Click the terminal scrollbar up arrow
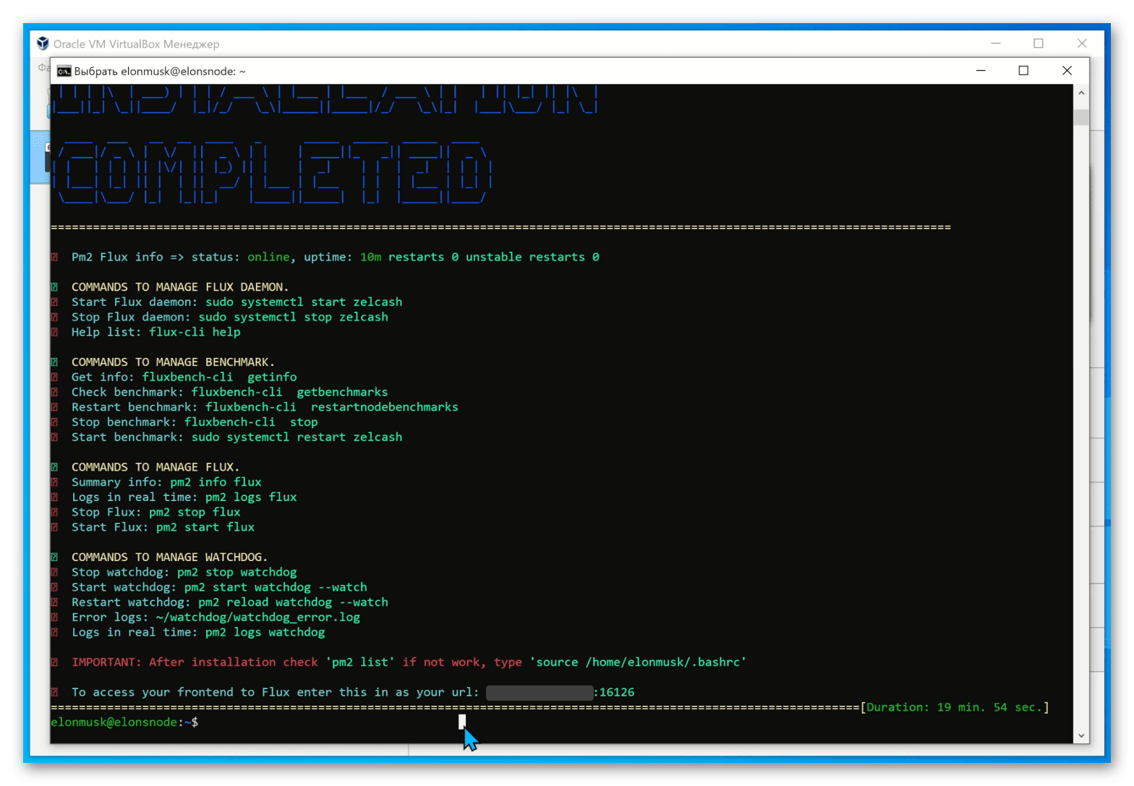This screenshot has width=1134, height=786. click(x=1081, y=93)
